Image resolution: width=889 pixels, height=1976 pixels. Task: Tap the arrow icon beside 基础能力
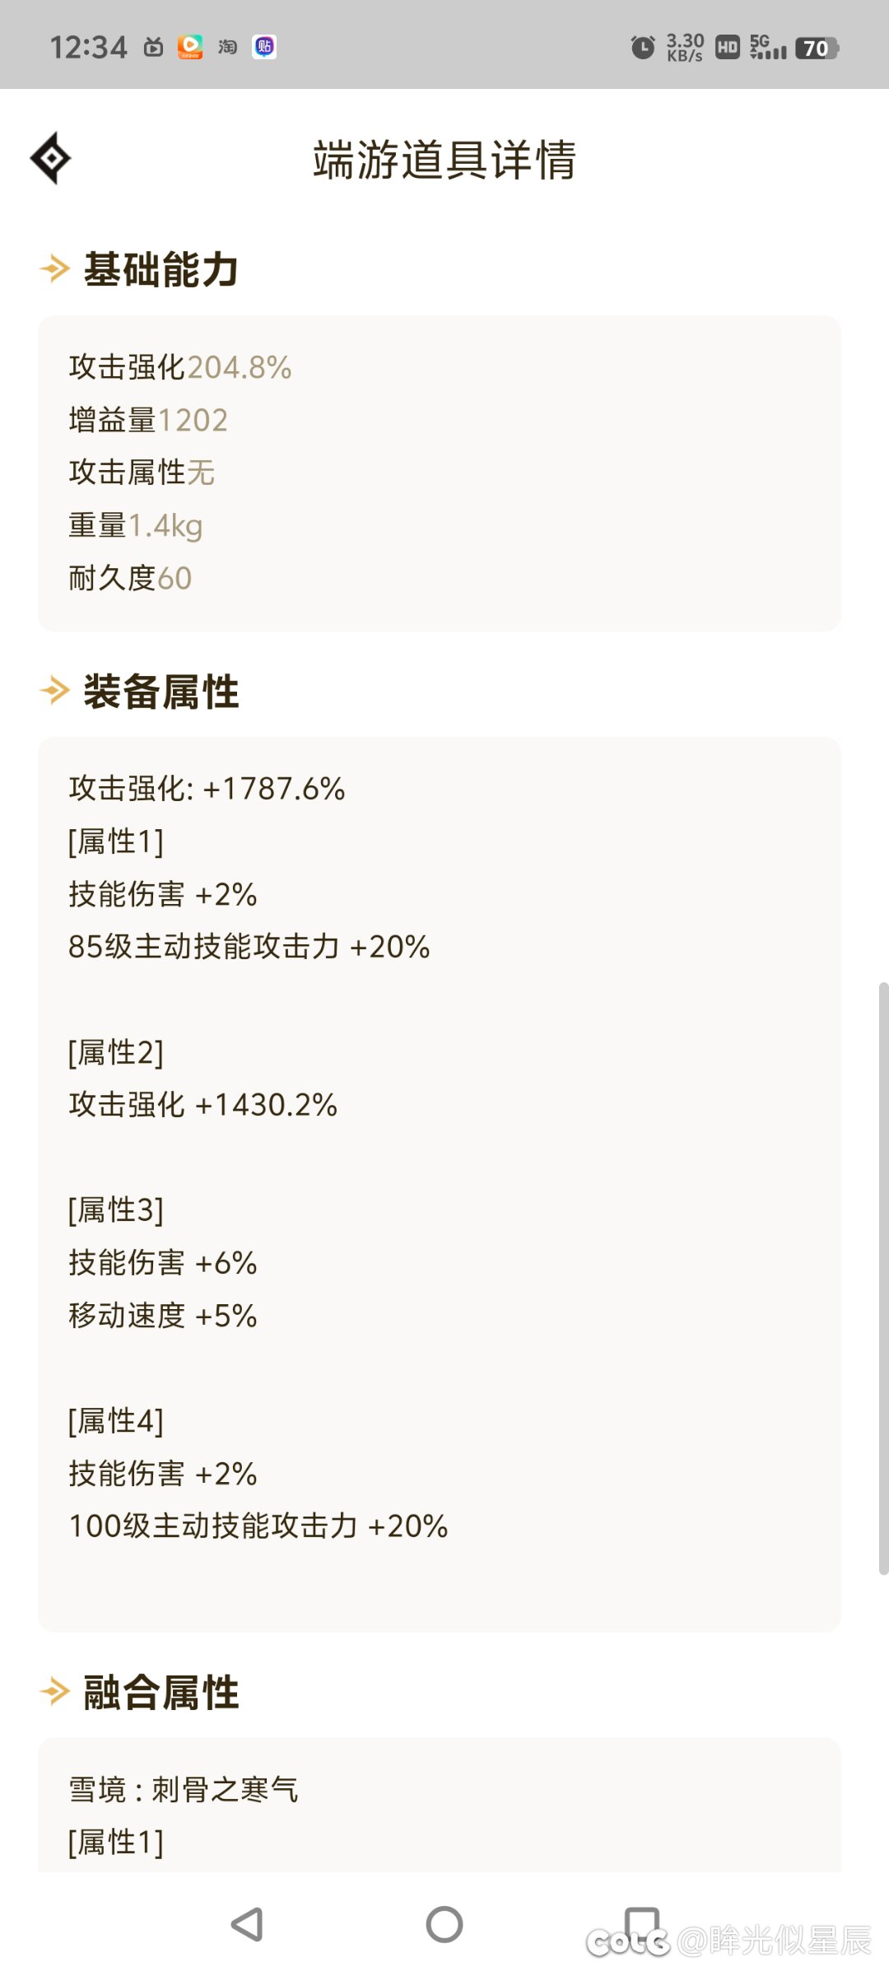55,268
